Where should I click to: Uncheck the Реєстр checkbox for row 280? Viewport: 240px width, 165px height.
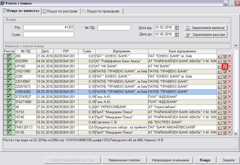(9, 56)
